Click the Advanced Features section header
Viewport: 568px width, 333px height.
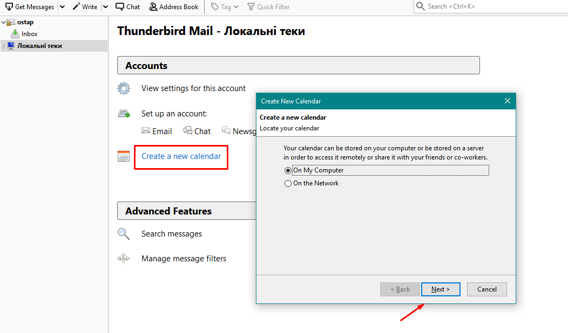(x=187, y=211)
